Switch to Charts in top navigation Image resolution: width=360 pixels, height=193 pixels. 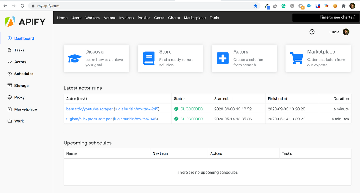click(x=174, y=18)
